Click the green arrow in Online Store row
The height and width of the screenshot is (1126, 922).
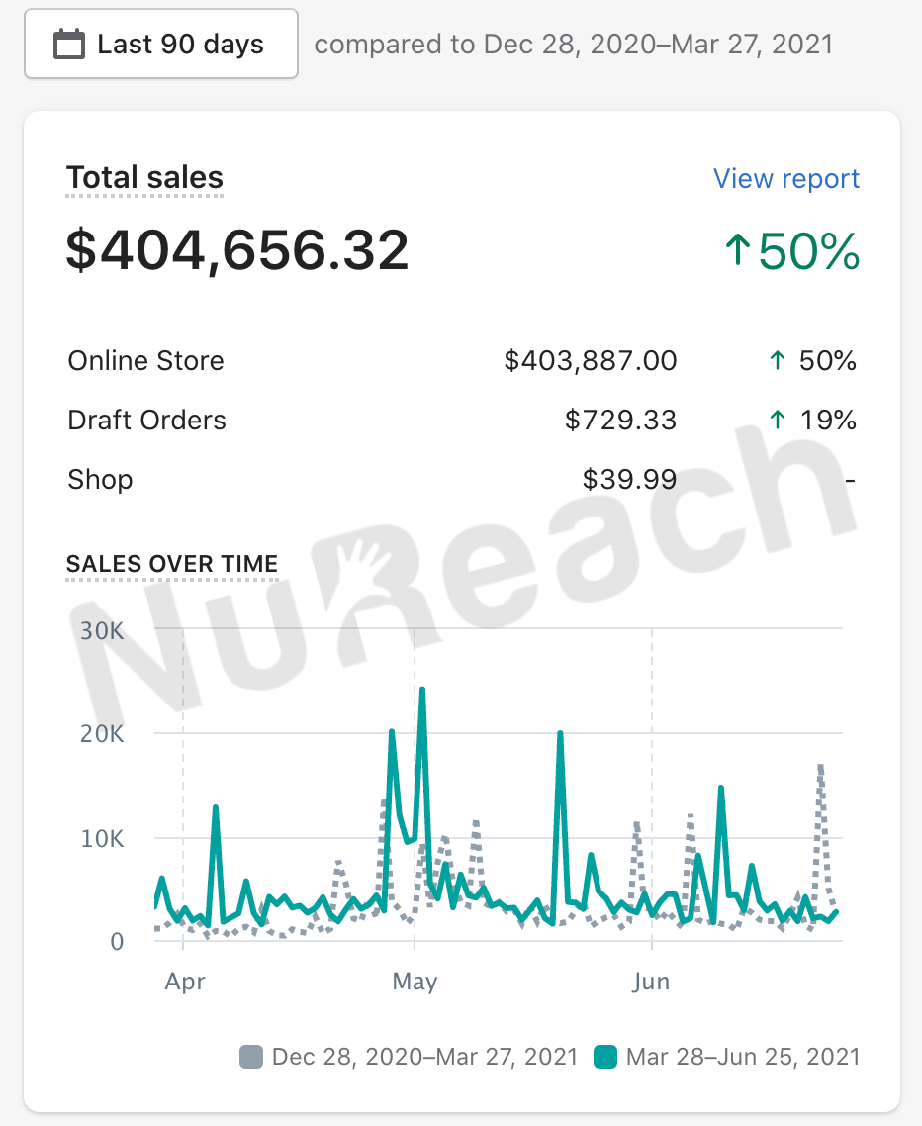[778, 361]
